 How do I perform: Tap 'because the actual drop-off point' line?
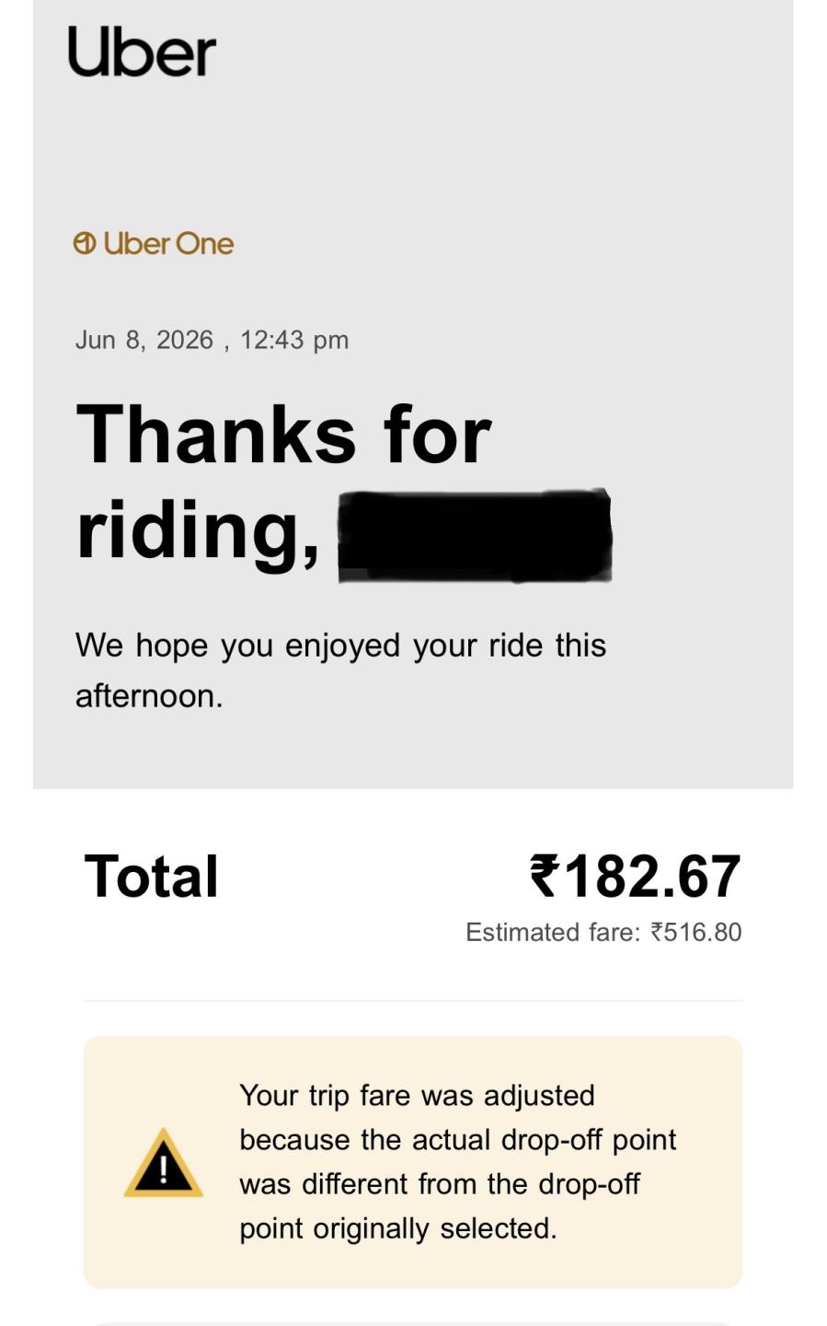458,1140
